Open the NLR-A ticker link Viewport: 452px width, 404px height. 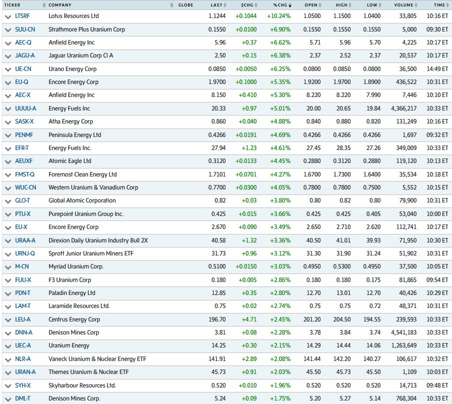coord(23,359)
